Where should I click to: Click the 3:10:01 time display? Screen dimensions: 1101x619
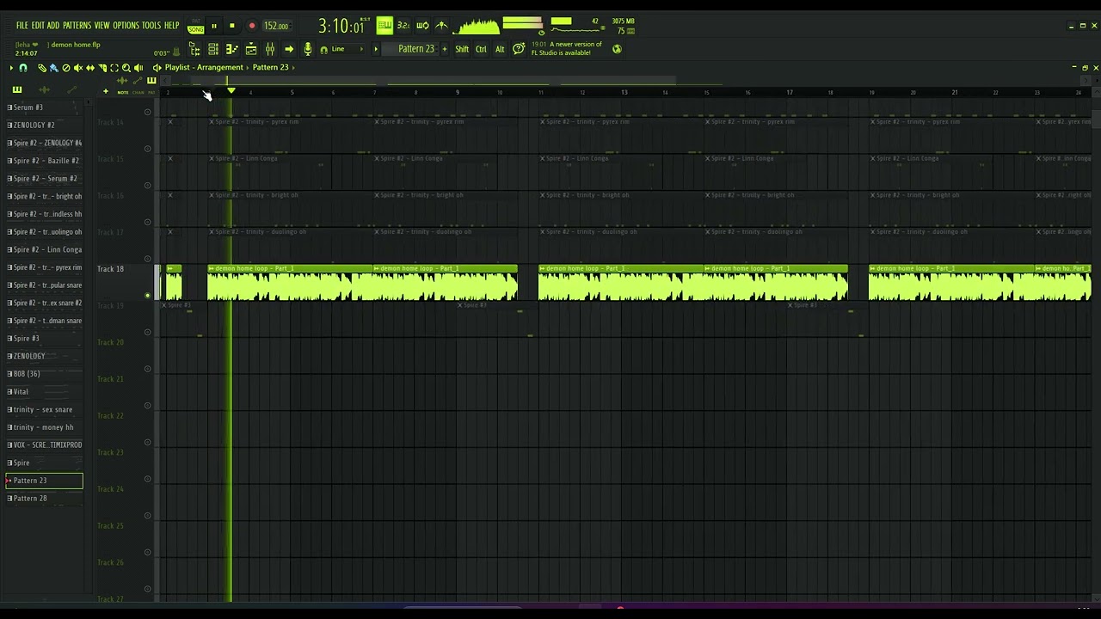341,26
